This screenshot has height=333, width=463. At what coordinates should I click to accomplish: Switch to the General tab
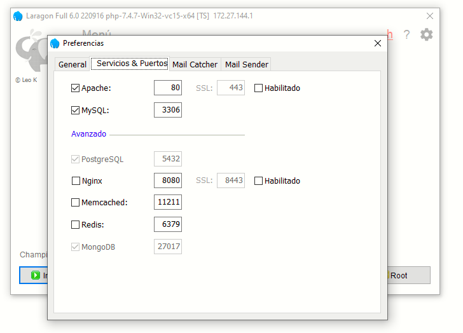[x=73, y=64]
